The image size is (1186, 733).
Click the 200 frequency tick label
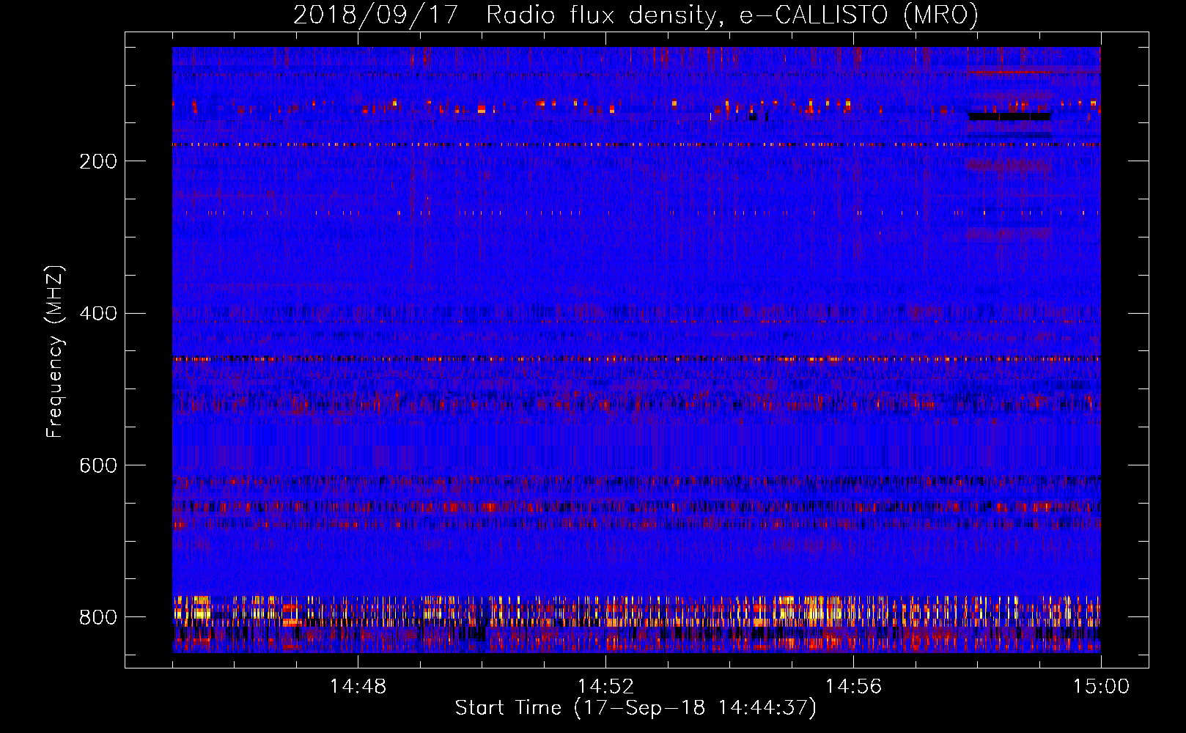[98, 161]
